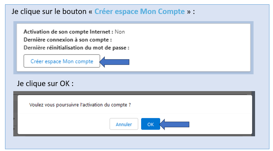Click "Dernière réinitialisation du mot de passe" label

76,47
